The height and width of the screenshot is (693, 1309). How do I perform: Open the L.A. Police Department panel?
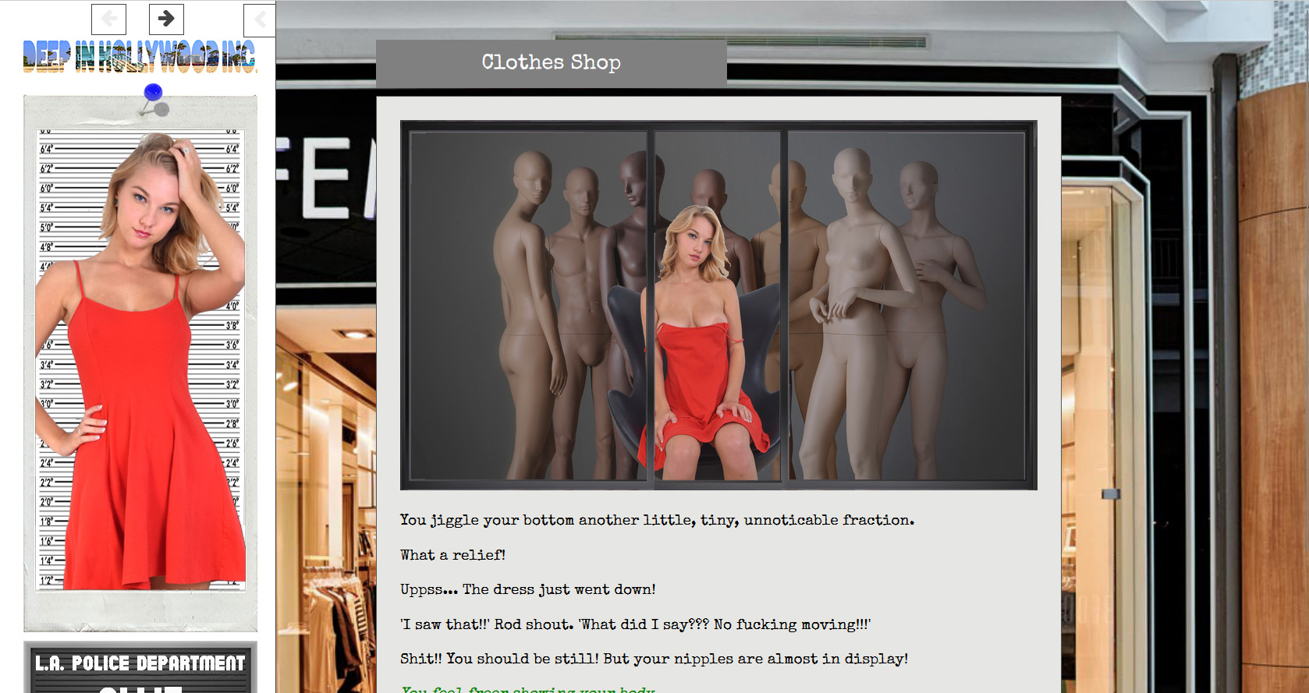tap(140, 667)
